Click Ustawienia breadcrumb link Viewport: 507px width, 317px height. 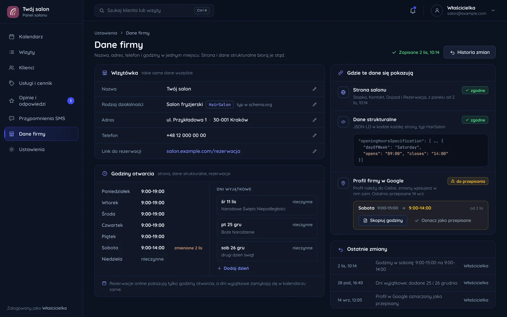106,33
